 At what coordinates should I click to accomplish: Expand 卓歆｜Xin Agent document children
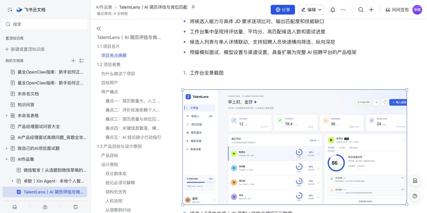(13, 181)
